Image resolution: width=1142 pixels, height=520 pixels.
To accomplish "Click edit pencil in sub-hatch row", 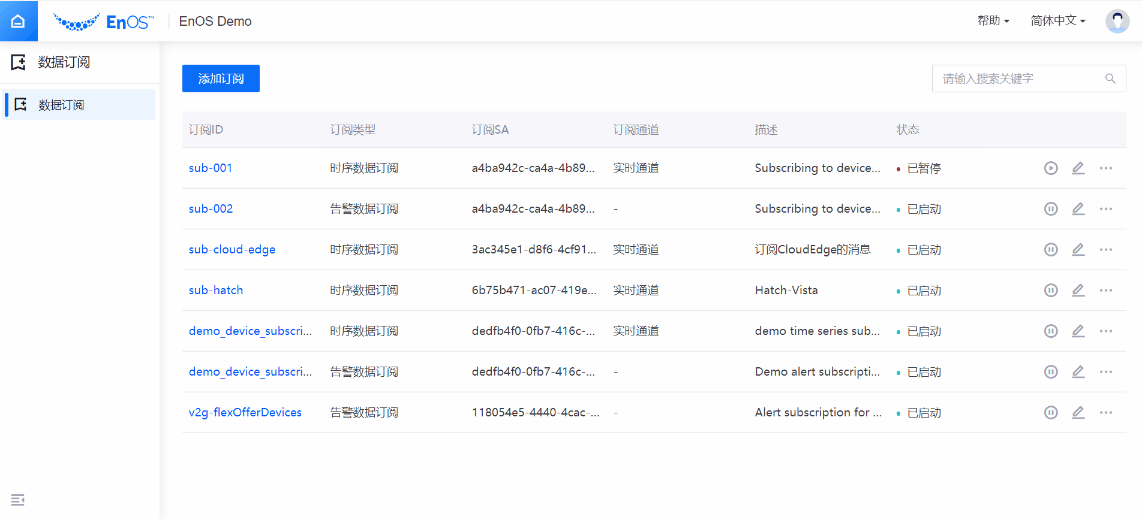I will (x=1078, y=291).
